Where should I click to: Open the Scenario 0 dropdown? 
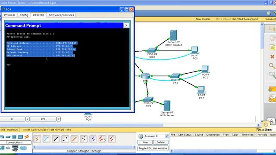(166, 136)
